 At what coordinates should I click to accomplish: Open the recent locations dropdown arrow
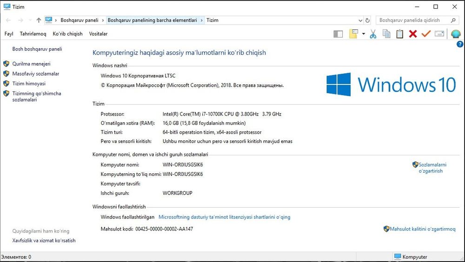30,20
